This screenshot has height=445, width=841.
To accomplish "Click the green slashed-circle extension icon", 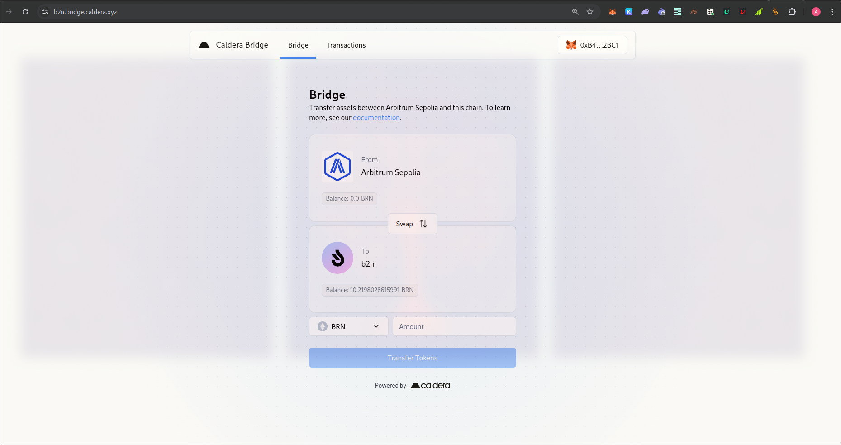I will tap(727, 12).
